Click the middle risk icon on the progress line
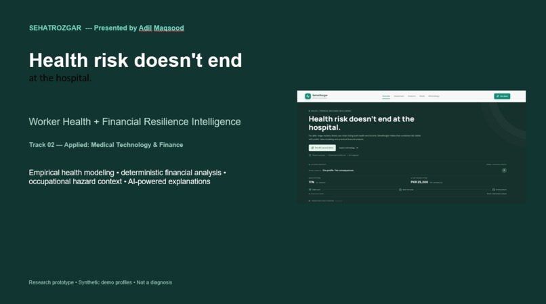546x304 pixels. (x=400, y=190)
